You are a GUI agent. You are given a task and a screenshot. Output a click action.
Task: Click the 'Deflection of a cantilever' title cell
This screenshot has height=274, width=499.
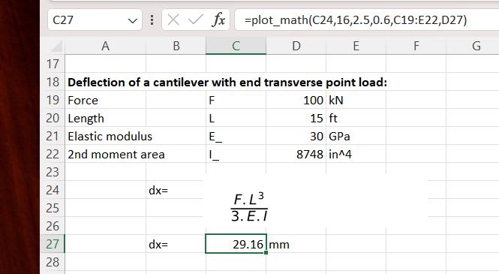227,83
